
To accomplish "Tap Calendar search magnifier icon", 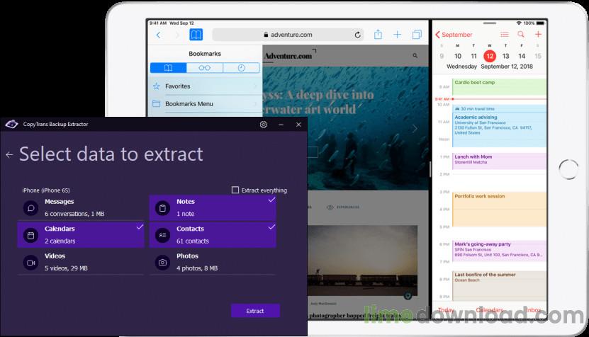I will [521, 34].
